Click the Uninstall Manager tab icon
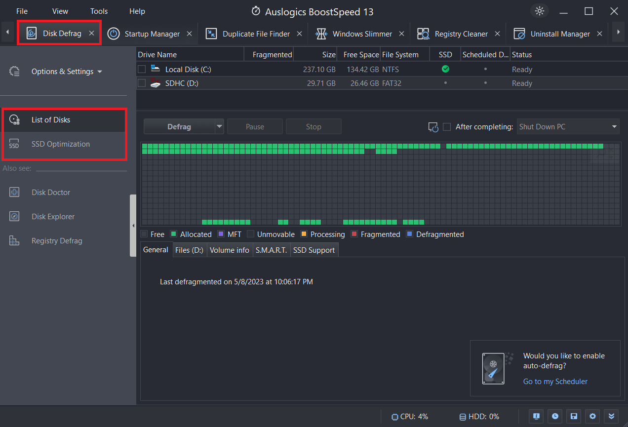The height and width of the screenshot is (427, 628). pyautogui.click(x=519, y=34)
